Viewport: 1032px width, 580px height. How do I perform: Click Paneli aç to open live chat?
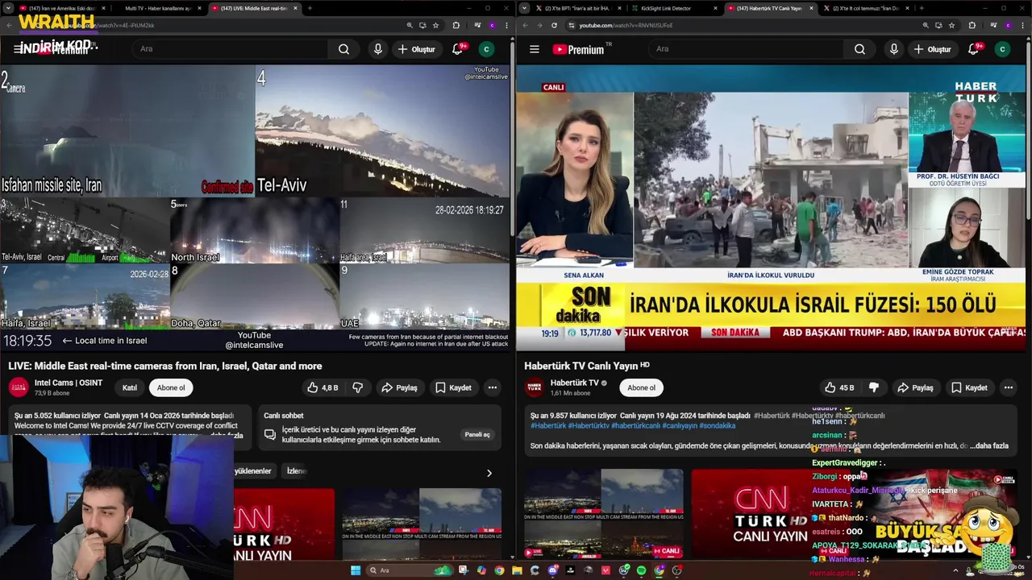pos(477,434)
